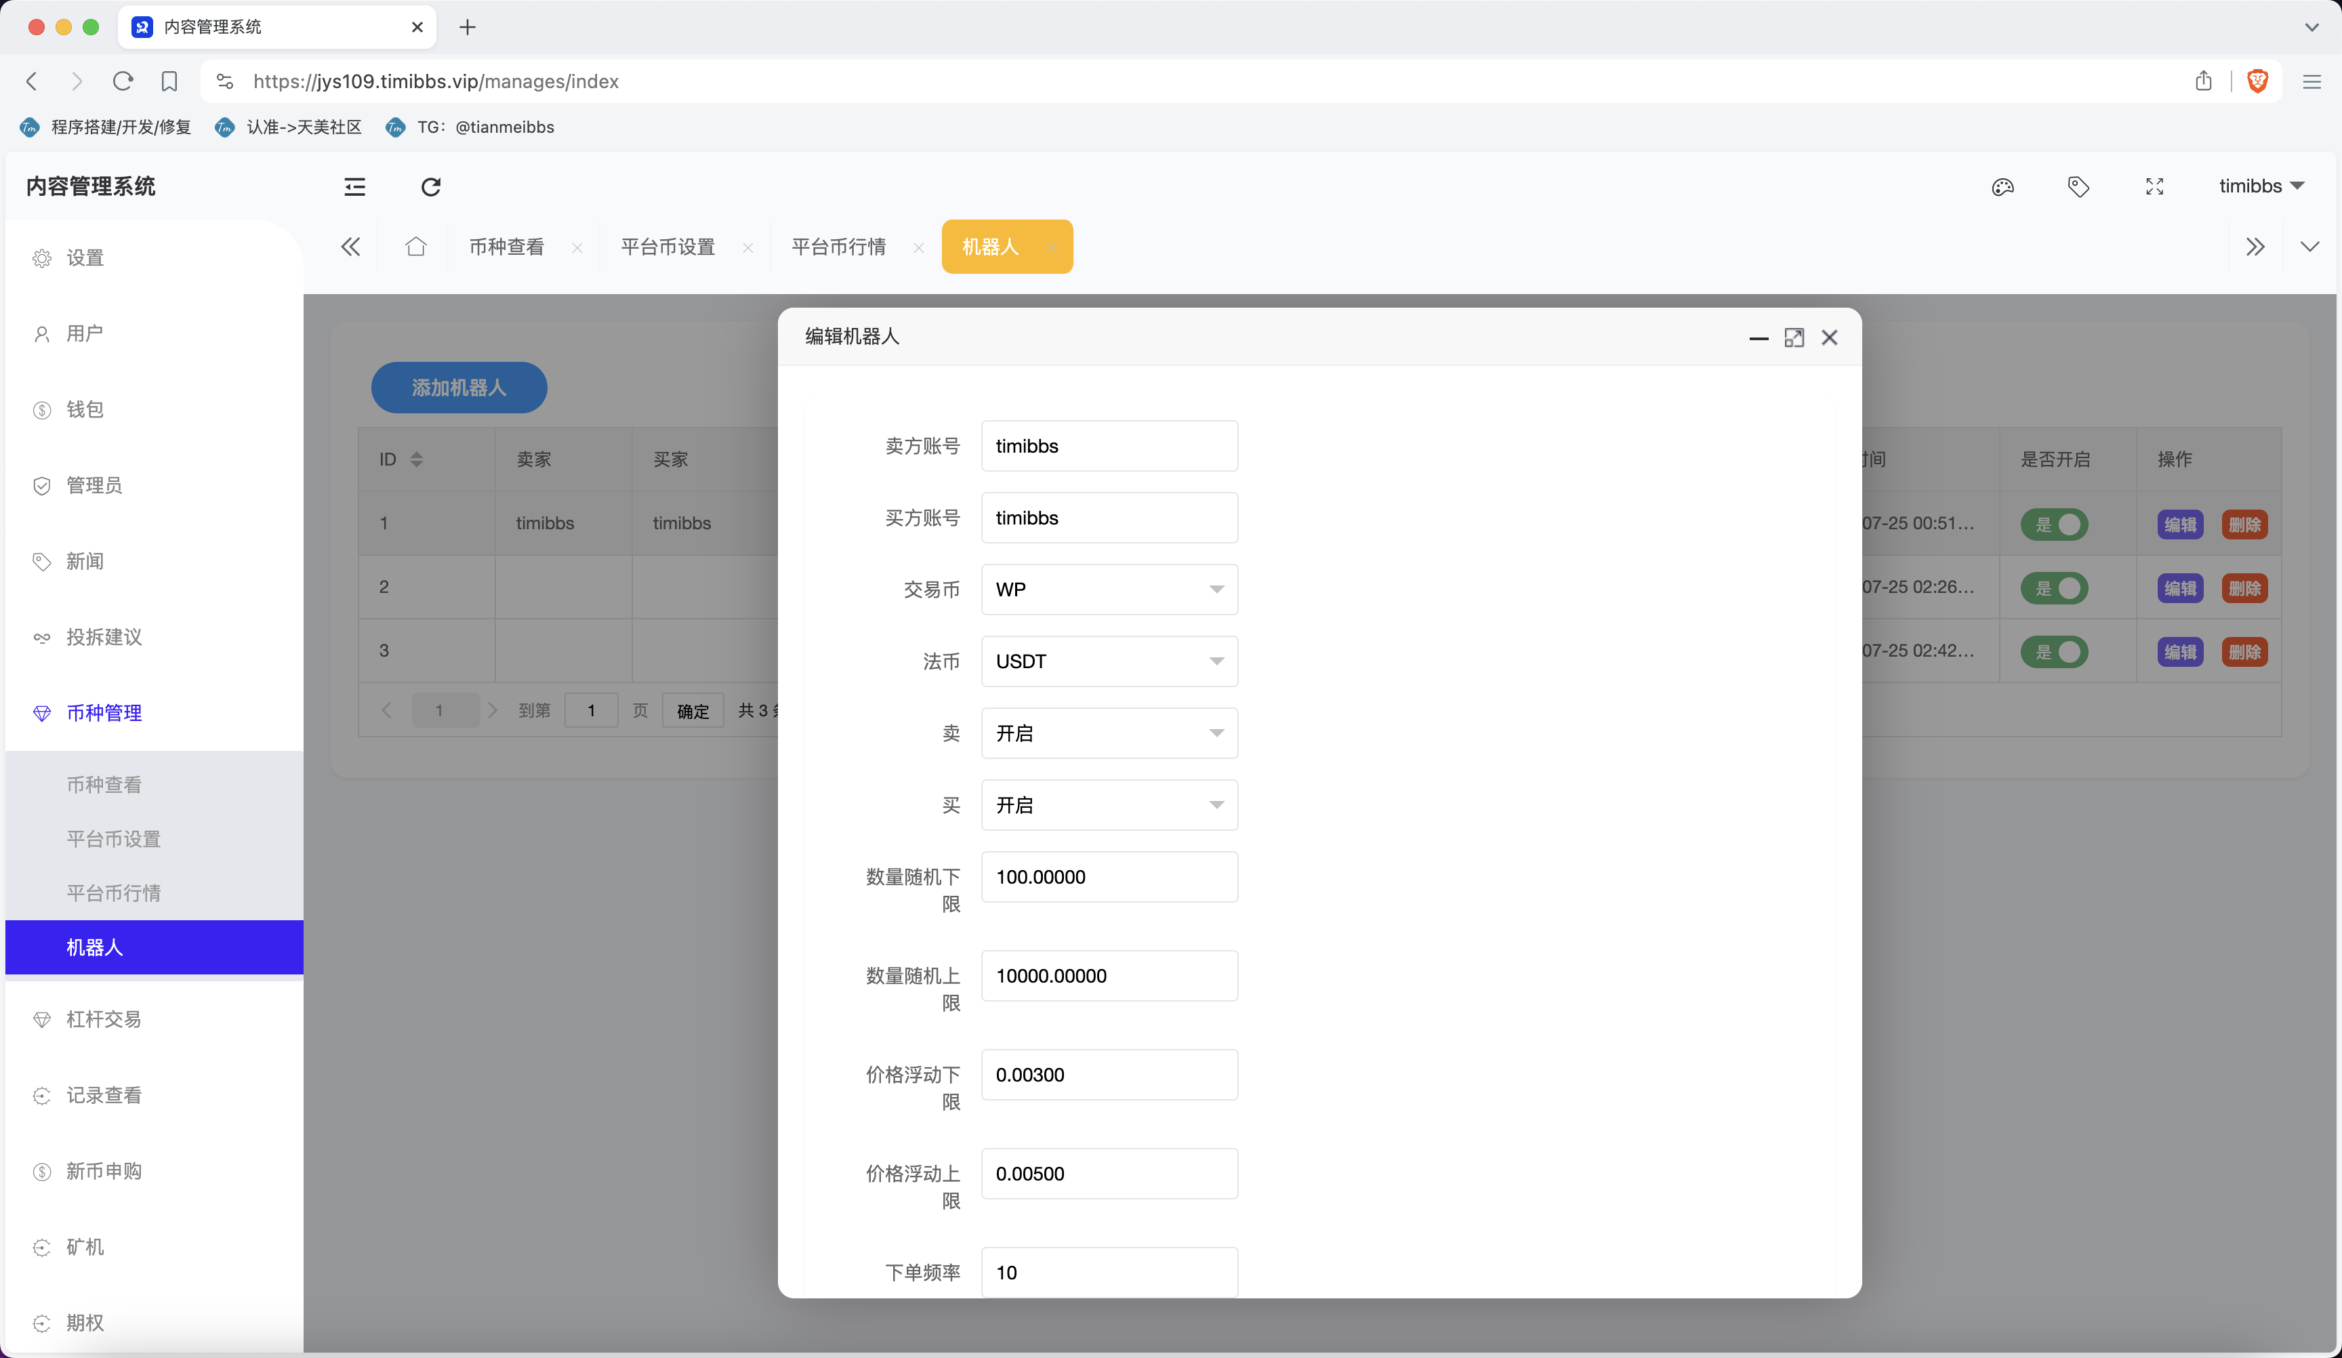
Task: Open 平台币行情 in the sidebar
Action: 113,893
